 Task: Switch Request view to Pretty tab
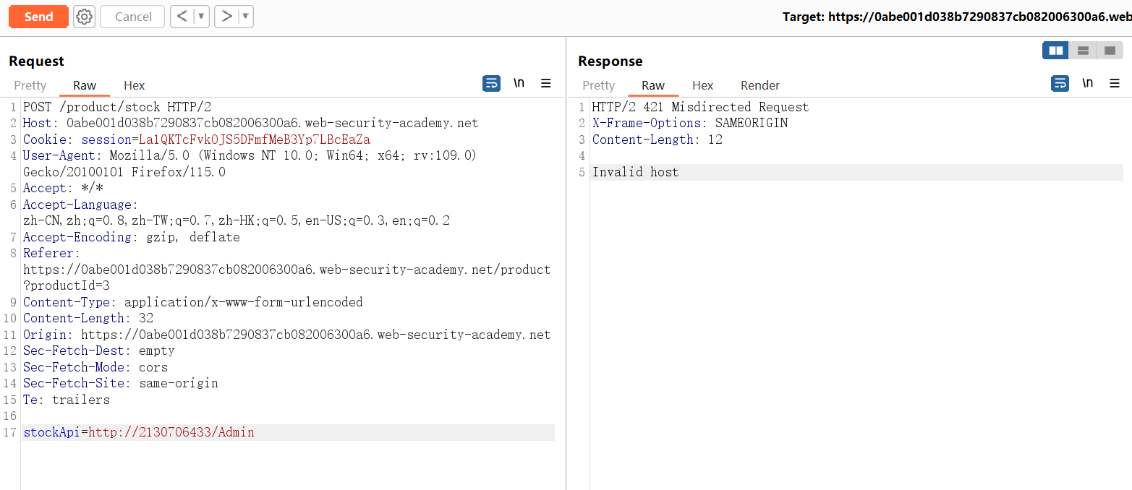pyautogui.click(x=30, y=85)
